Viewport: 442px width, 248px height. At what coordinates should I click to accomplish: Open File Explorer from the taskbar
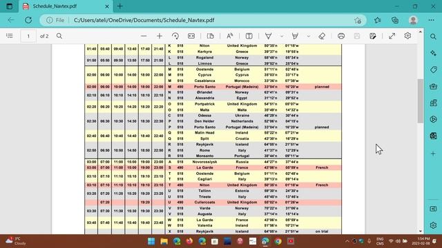click(164, 241)
